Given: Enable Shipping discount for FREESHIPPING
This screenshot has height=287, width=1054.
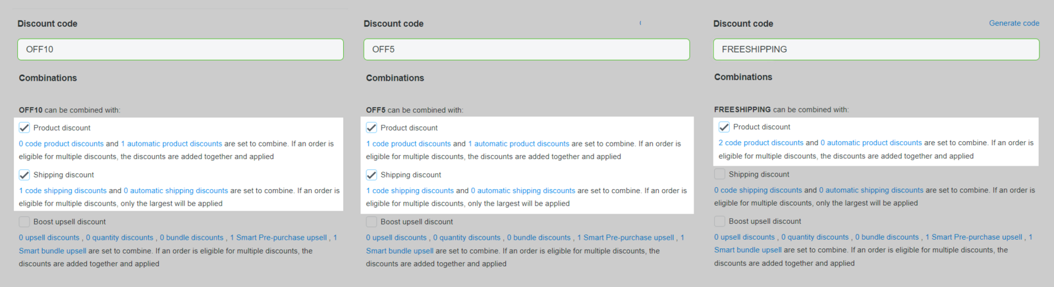Looking at the screenshot, I should click(720, 174).
